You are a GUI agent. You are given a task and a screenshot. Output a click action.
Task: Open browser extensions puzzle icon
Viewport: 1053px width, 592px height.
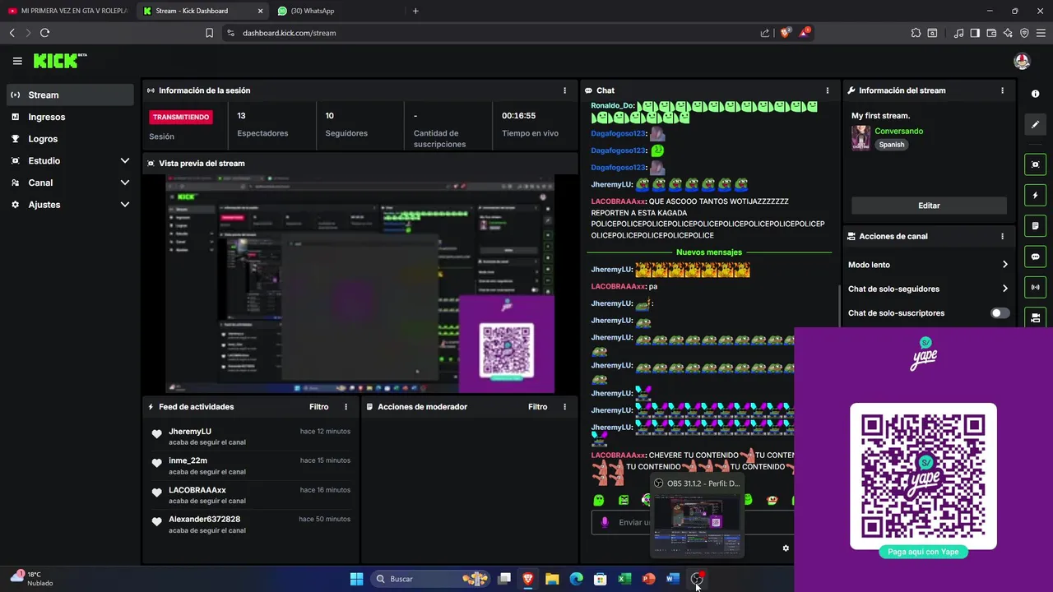coord(916,33)
